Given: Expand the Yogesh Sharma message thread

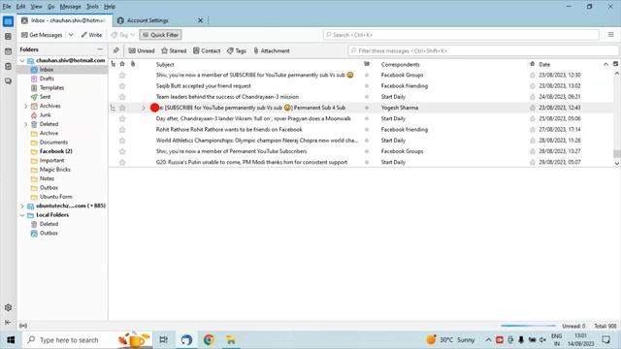Looking at the screenshot, I should point(144,108).
